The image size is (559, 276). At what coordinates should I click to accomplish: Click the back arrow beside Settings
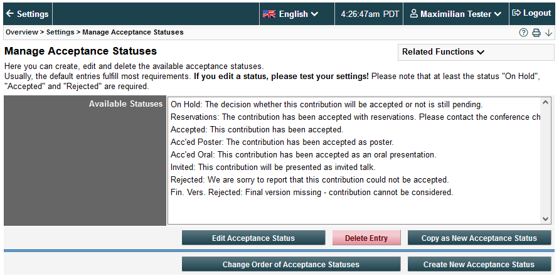point(10,14)
